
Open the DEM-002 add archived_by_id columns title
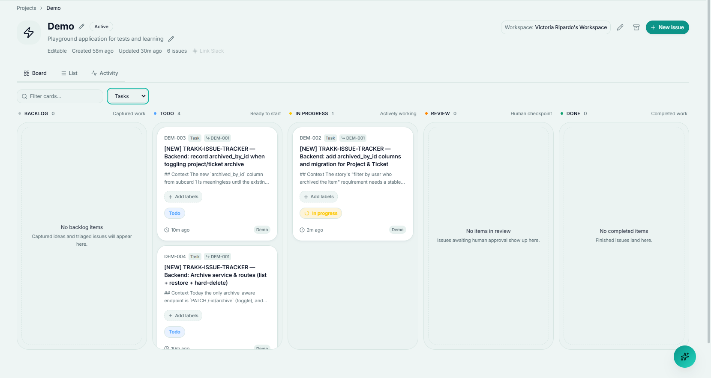350,156
